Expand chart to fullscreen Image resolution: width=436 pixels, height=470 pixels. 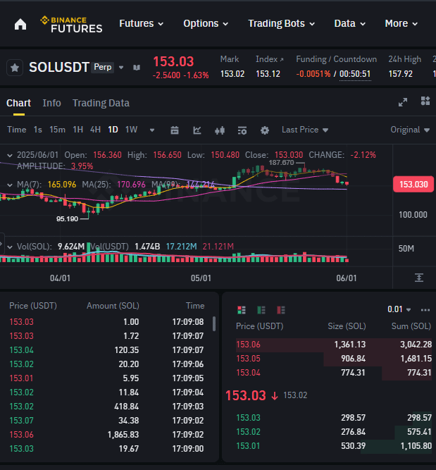click(403, 102)
